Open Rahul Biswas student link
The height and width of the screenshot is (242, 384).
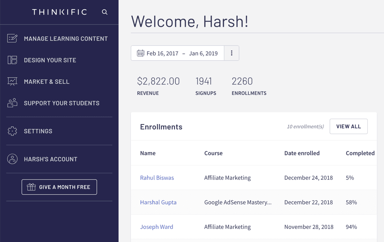point(157,178)
